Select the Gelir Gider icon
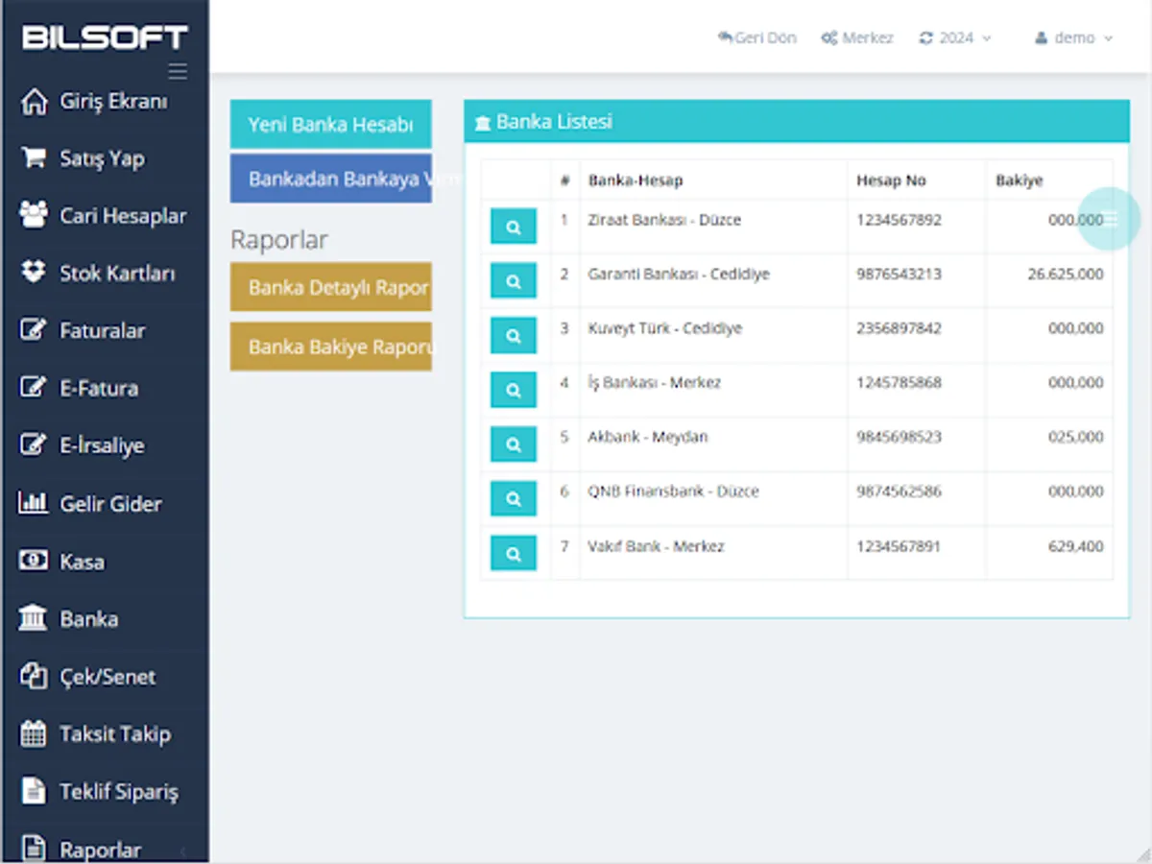The width and height of the screenshot is (1152, 864). (35, 503)
